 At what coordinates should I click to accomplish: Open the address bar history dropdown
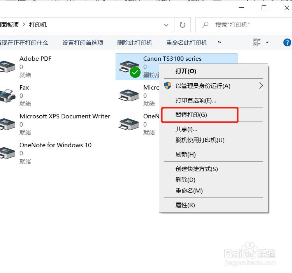166,25
